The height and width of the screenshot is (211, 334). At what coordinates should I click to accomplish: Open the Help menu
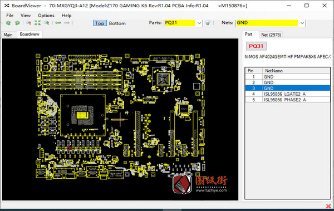pyautogui.click(x=66, y=16)
